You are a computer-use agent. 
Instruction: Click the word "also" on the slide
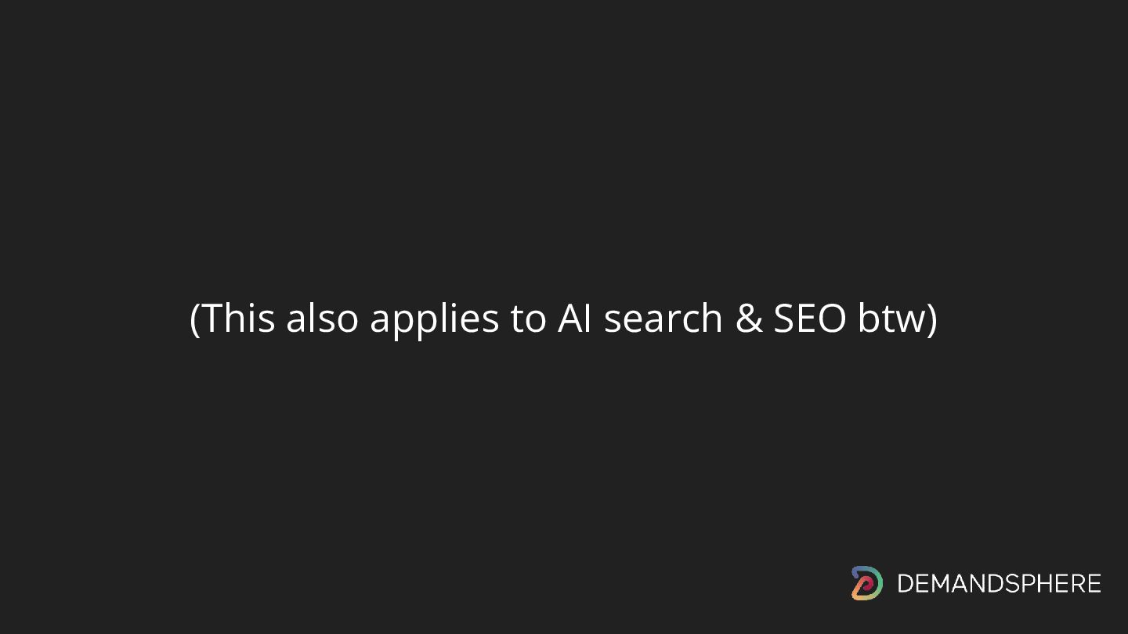tap(322, 318)
